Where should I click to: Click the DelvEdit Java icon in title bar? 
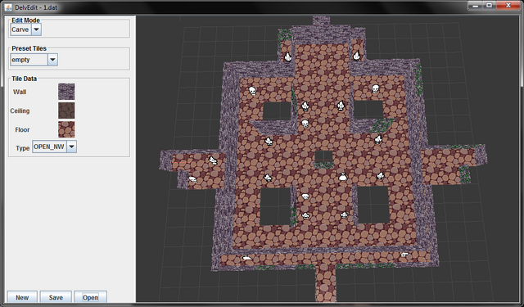[8, 7]
